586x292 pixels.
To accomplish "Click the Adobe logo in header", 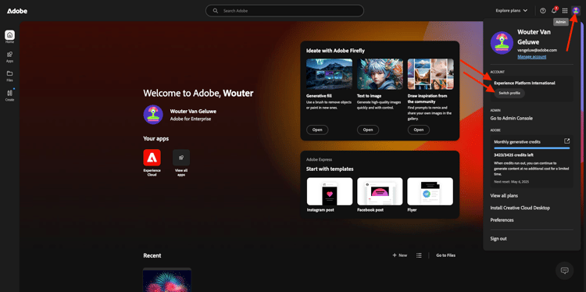I will pos(17,11).
